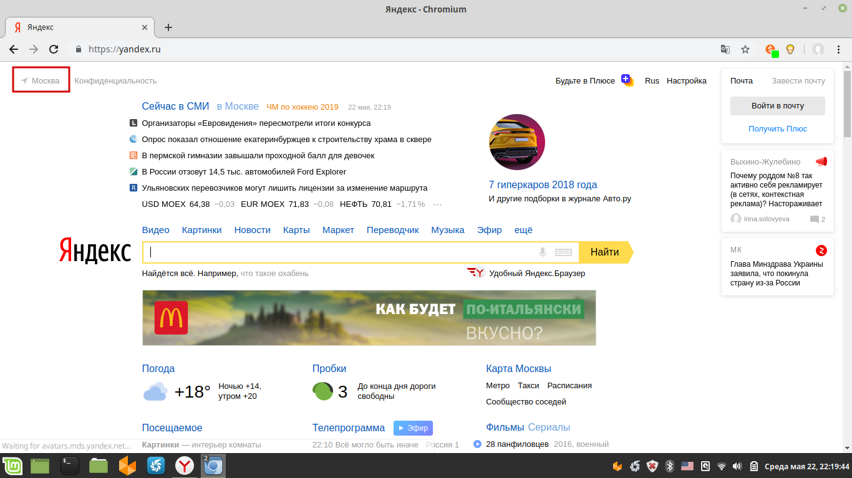Launch Firefox from the taskbar

point(127,465)
